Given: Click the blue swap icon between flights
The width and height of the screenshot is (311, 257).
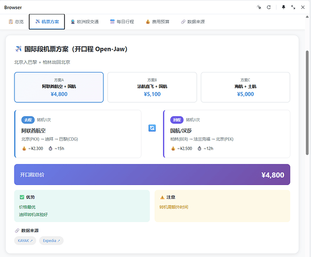Looking at the screenshot, I should (152, 128).
